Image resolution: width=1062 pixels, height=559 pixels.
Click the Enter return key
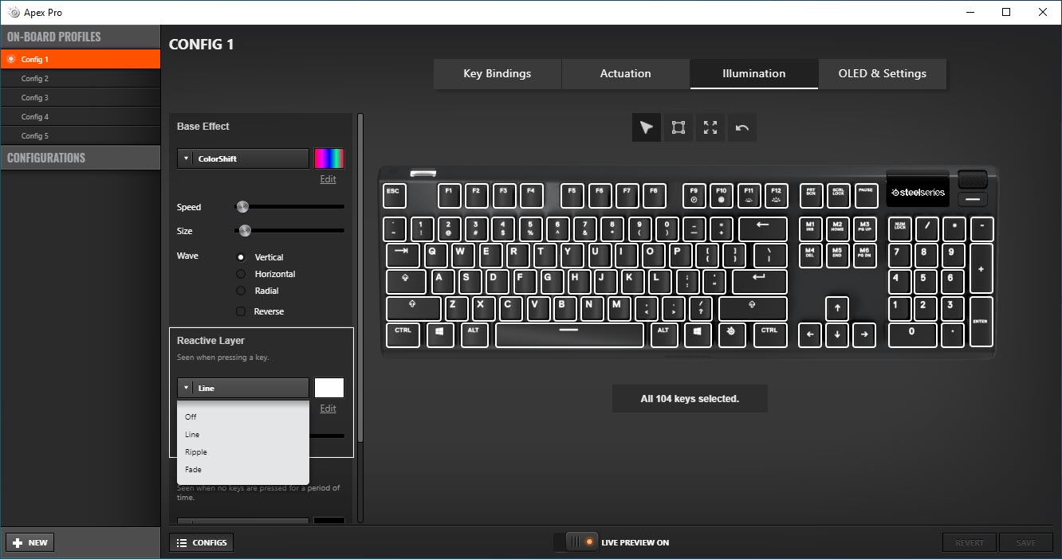click(759, 282)
